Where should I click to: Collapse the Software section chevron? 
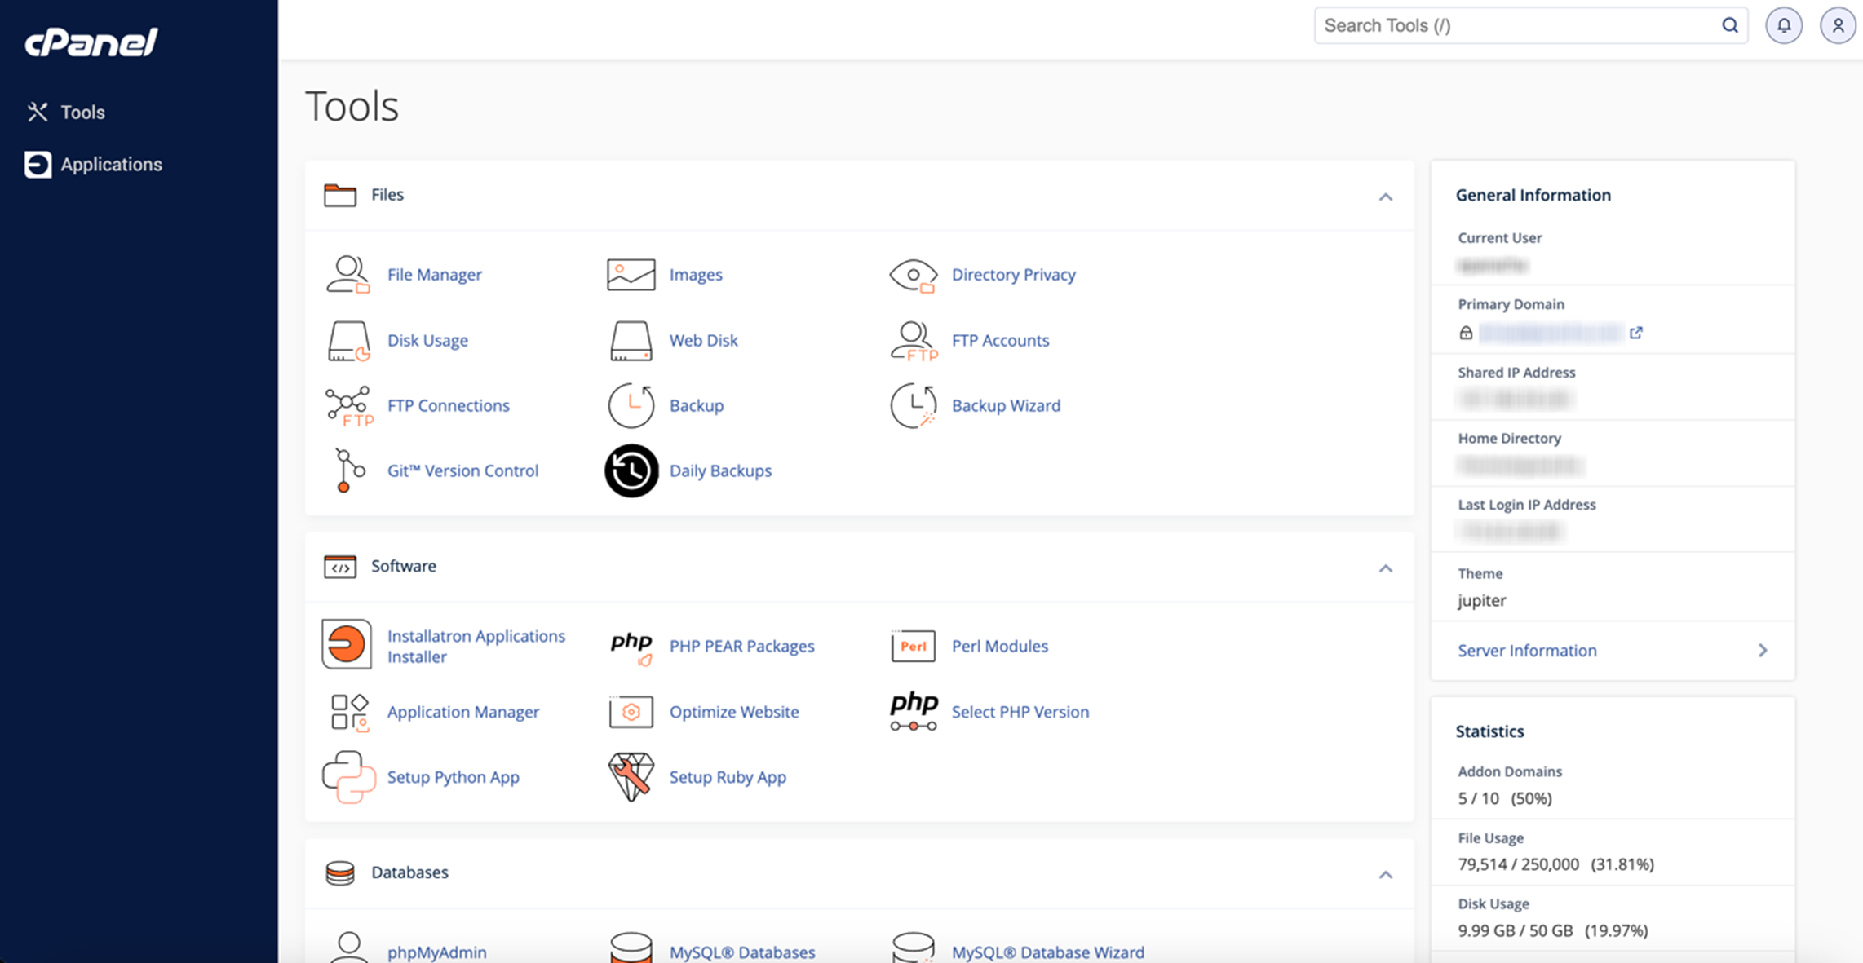click(x=1385, y=568)
